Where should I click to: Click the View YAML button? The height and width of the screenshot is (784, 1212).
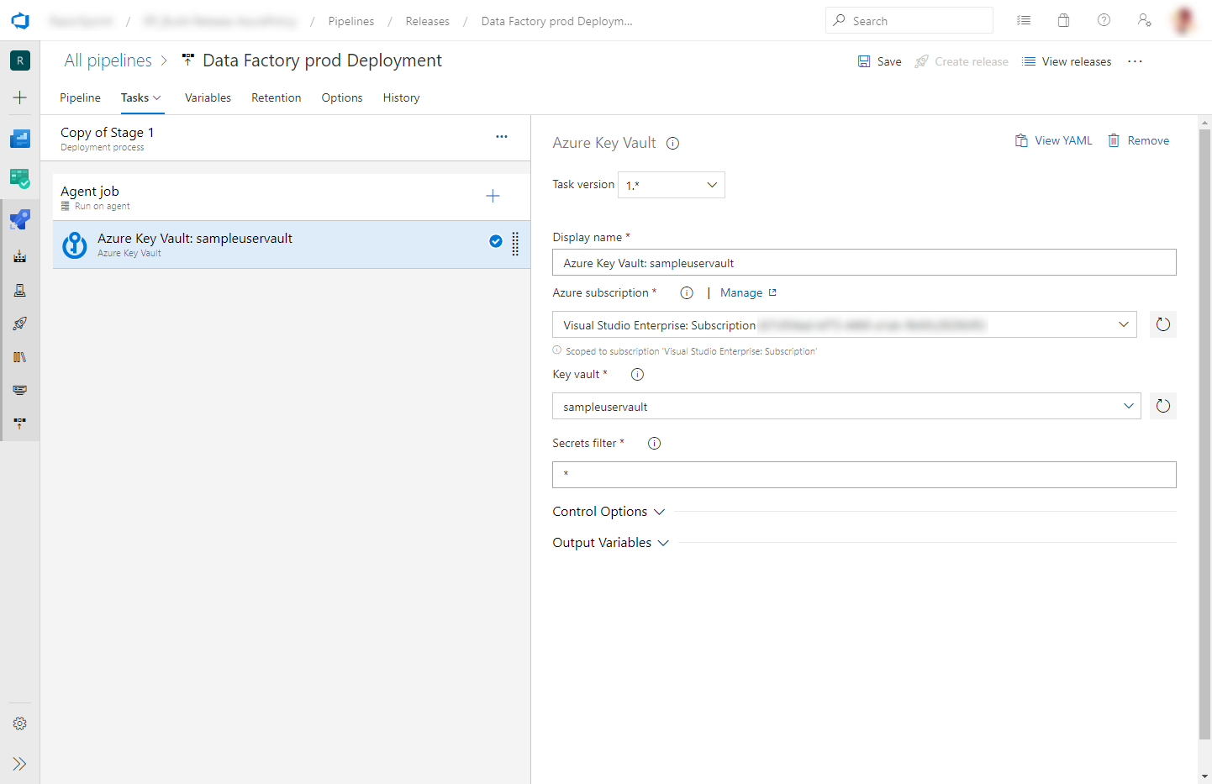click(x=1054, y=140)
